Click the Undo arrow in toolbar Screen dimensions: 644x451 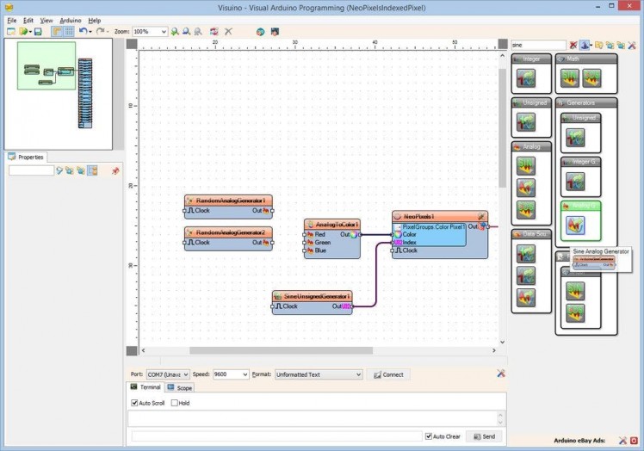[x=83, y=32]
